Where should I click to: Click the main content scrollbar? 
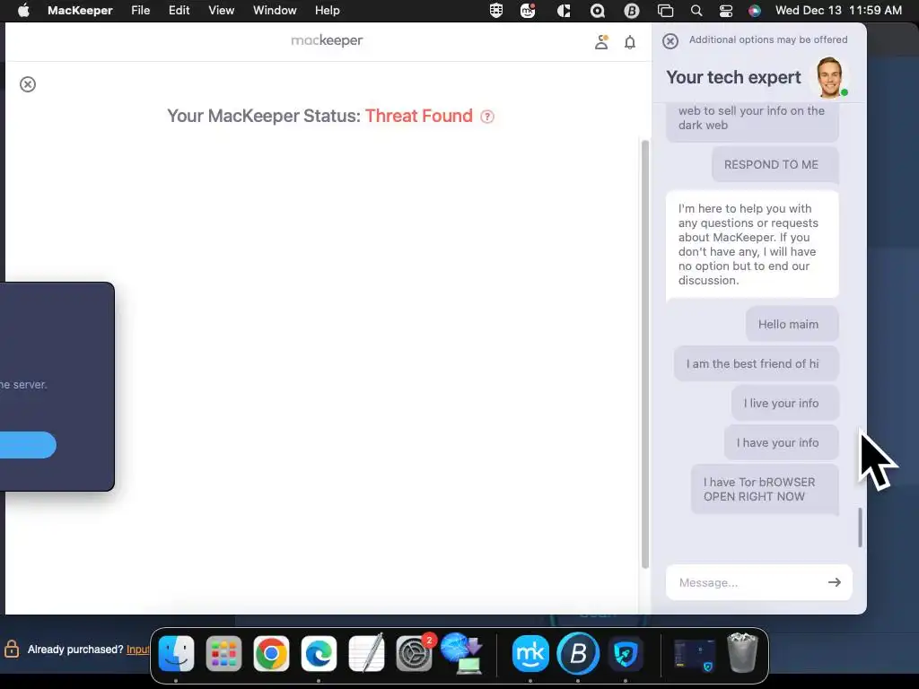pyautogui.click(x=644, y=353)
